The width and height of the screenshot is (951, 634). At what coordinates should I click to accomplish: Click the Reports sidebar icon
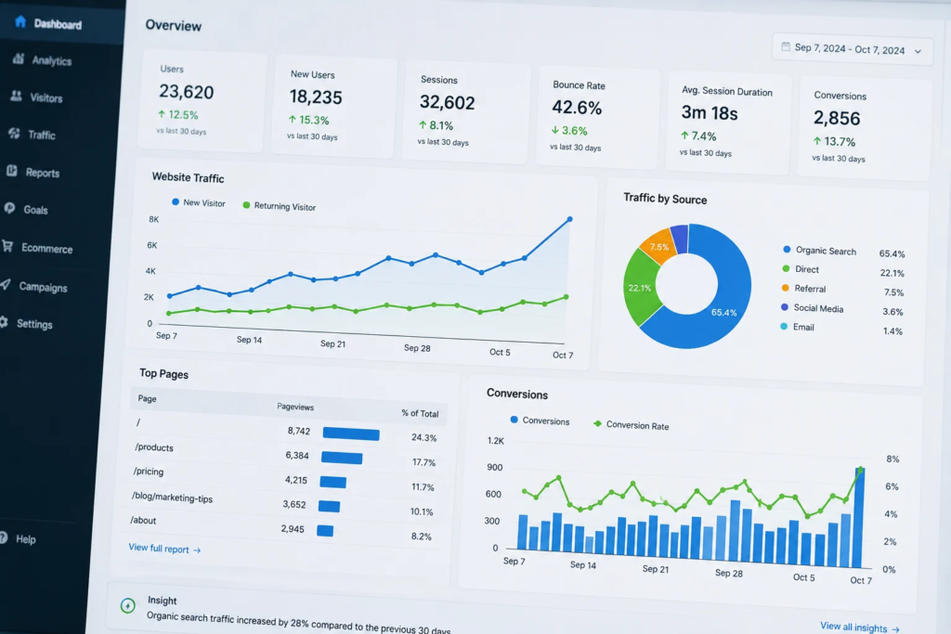coord(11,171)
